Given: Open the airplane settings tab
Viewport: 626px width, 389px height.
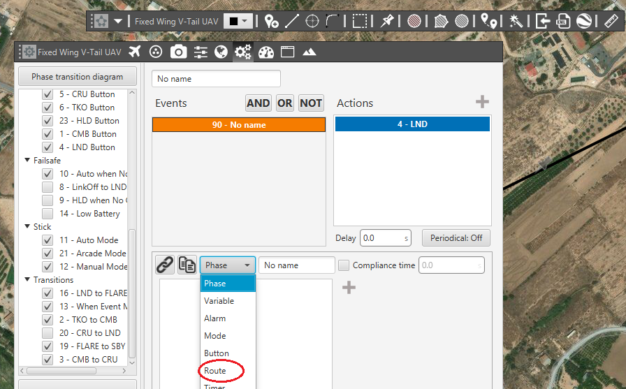Looking at the screenshot, I should (135, 52).
